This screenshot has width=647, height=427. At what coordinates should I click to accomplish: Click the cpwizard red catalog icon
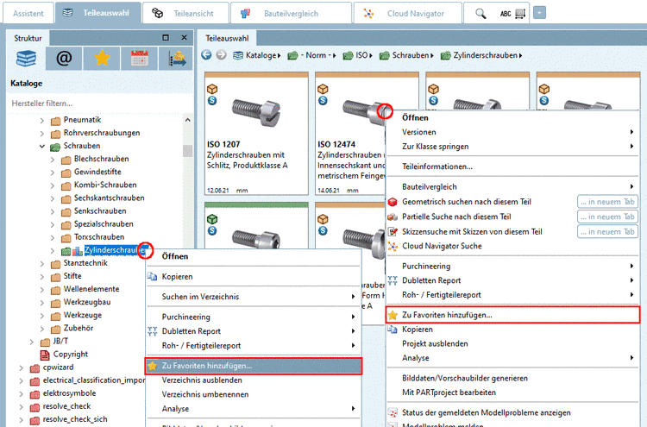(x=35, y=368)
